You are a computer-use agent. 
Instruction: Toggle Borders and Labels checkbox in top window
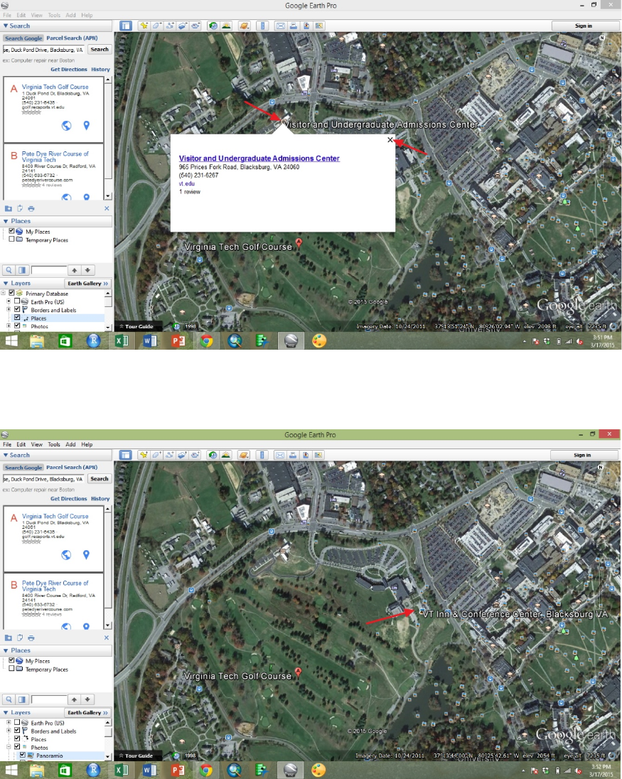point(17,309)
